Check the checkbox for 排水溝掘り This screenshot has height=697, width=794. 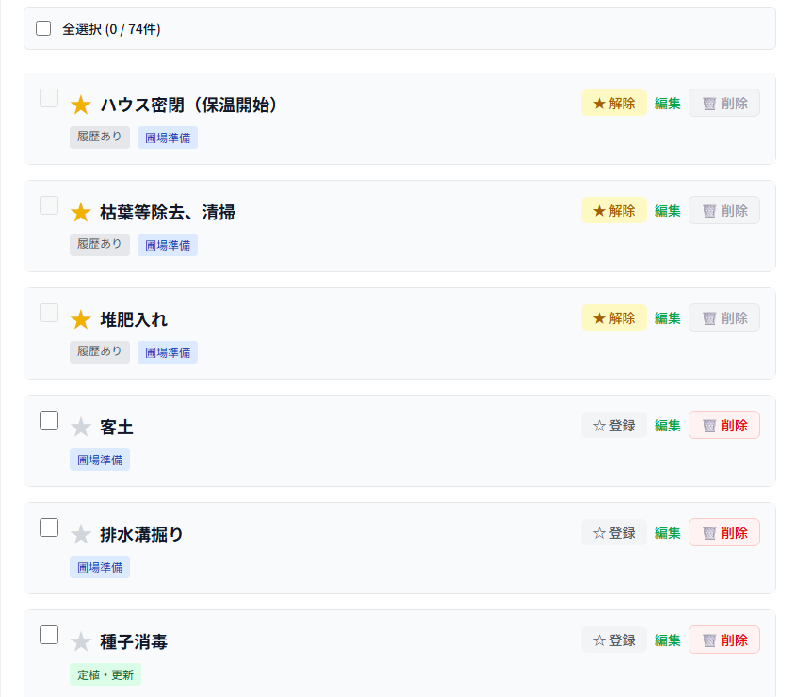49,527
